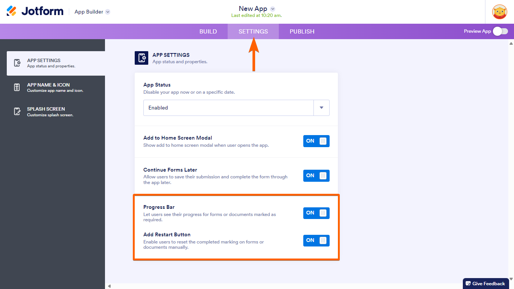Click the Give Feedback button
Image resolution: width=514 pixels, height=289 pixels.
(488, 284)
